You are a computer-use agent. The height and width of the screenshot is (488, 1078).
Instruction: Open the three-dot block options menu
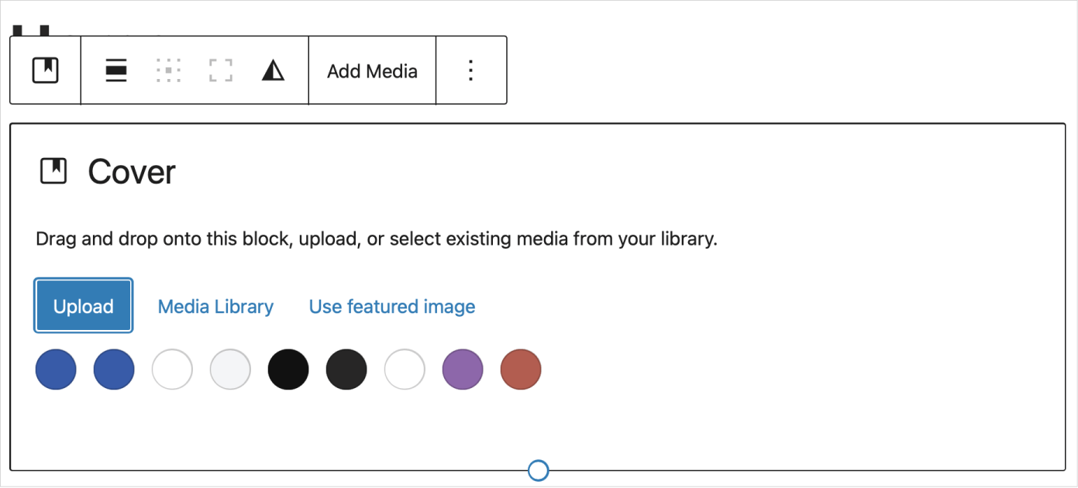tap(470, 70)
